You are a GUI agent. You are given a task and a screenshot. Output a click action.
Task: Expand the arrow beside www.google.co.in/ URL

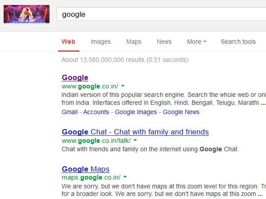click(x=123, y=86)
